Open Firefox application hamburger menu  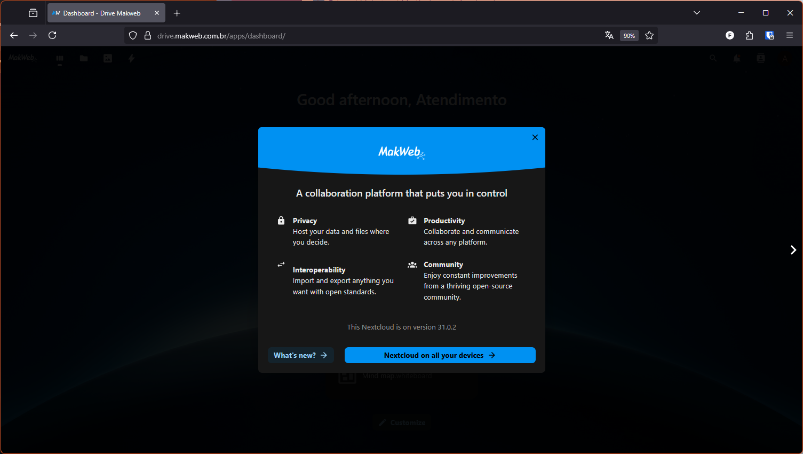point(790,35)
